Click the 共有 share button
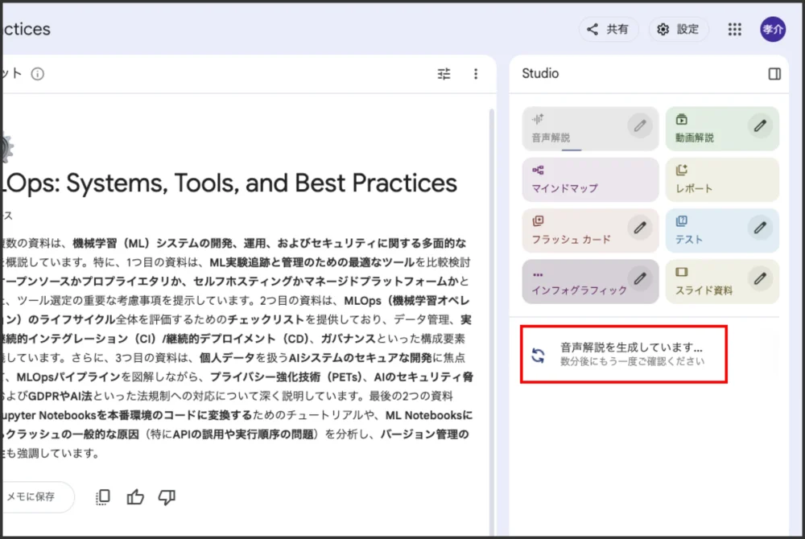This screenshot has height=539, width=805. point(608,30)
